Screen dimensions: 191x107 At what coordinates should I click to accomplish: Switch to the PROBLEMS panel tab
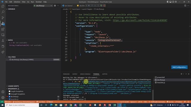pyautogui.click(x=66, y=74)
